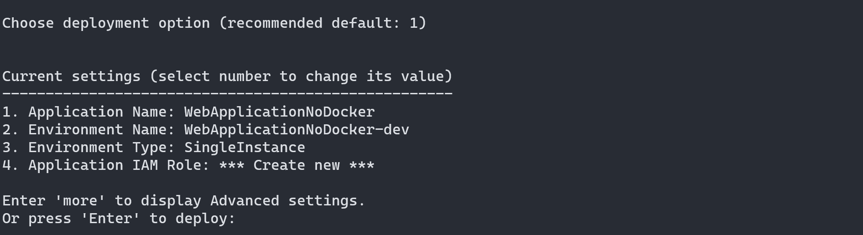Viewport: 863px width, 235px height.
Task: Select setting 4 Application IAM Role line
Action: pos(188,165)
